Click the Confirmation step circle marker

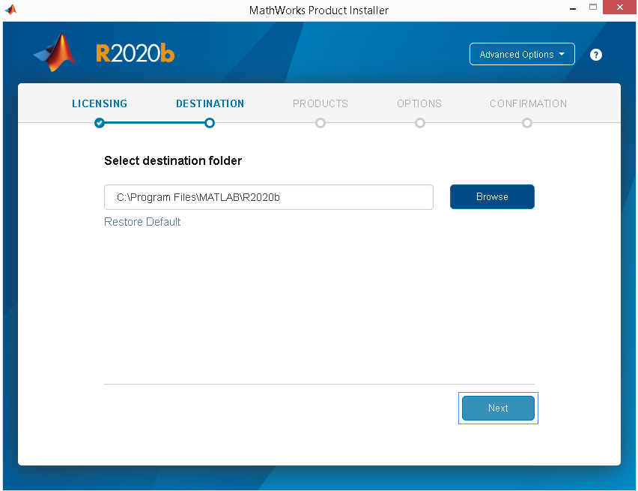coord(527,123)
